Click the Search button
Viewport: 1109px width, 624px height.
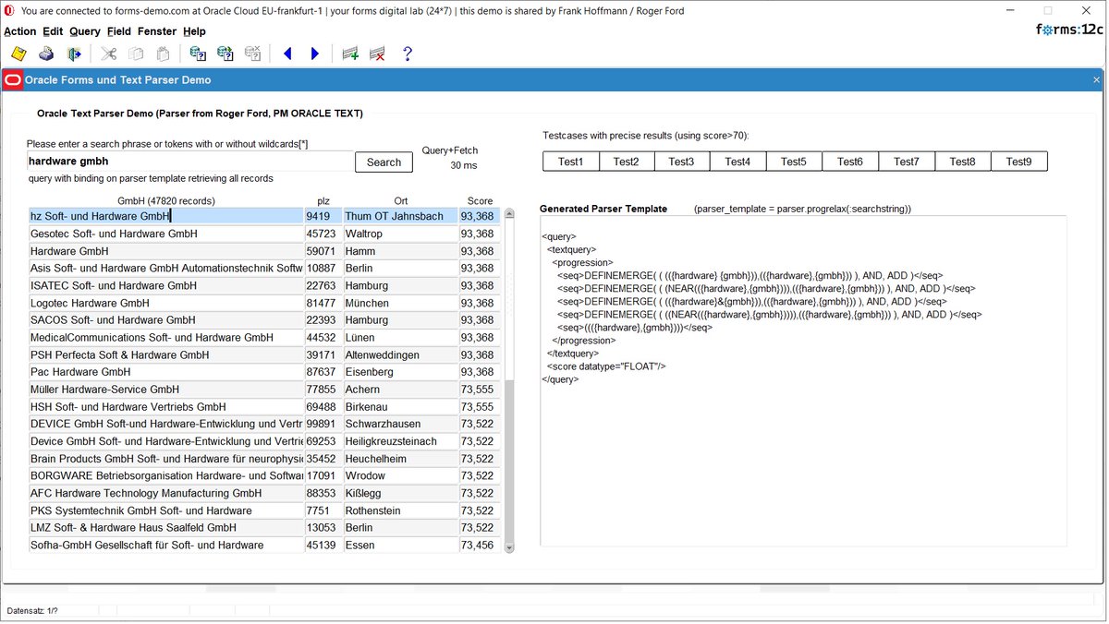click(x=384, y=162)
